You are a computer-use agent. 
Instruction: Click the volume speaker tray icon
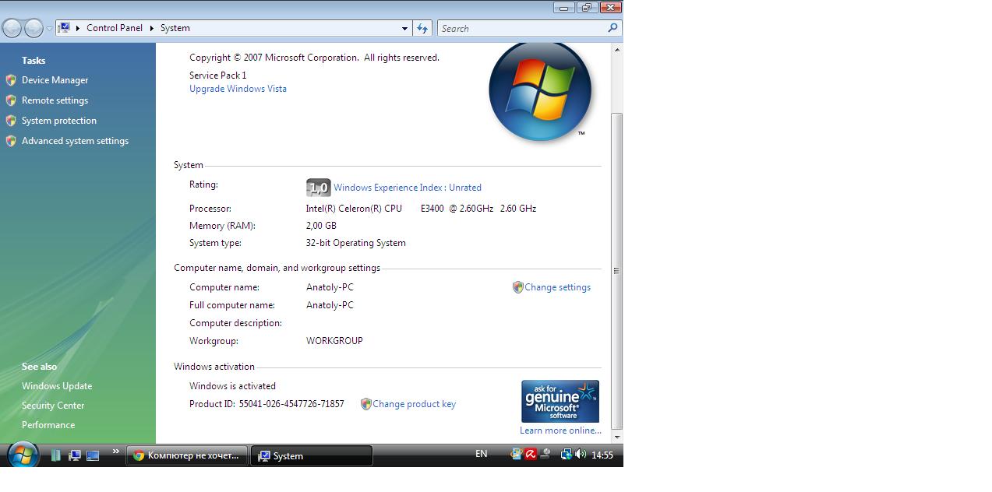click(x=580, y=454)
